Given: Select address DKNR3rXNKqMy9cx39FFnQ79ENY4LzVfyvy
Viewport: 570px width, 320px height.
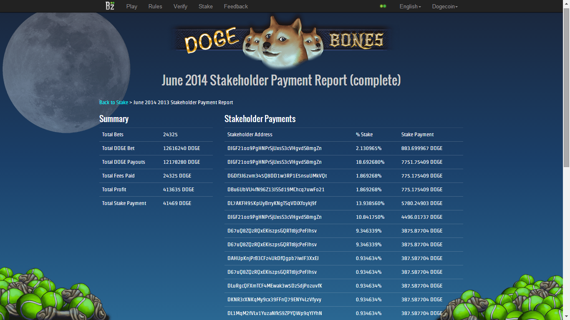Looking at the screenshot, I should (x=275, y=300).
